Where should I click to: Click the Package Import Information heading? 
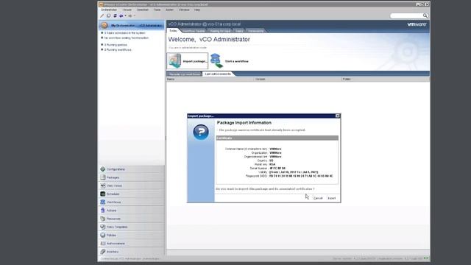coord(244,123)
